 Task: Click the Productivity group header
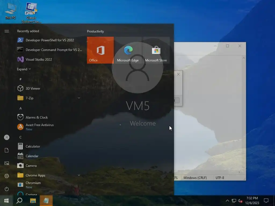(x=95, y=31)
